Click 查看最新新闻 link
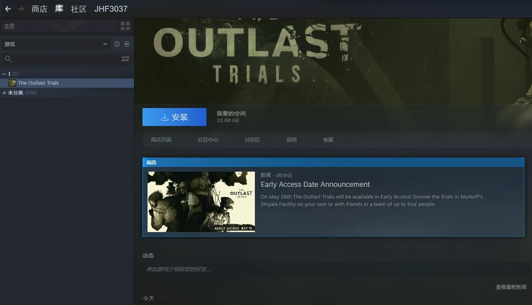The height and width of the screenshot is (305, 532). tap(511, 287)
